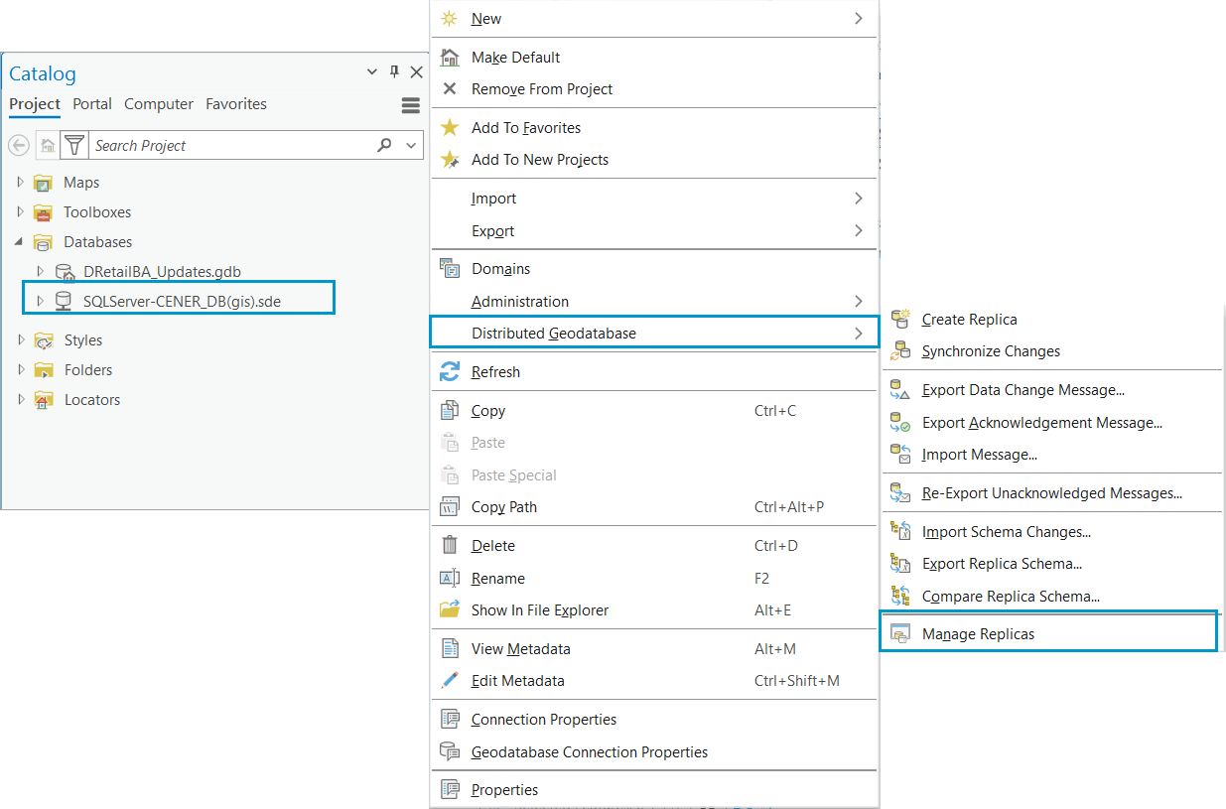
Task: Click the search magnifier icon
Action: click(x=385, y=145)
